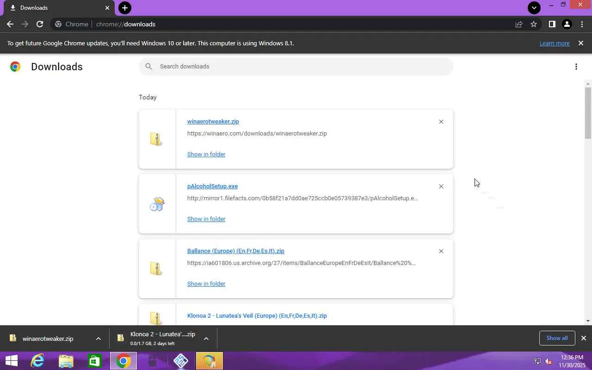Open the Chrome profile avatar menu
This screenshot has width=592, height=370.
click(x=567, y=24)
